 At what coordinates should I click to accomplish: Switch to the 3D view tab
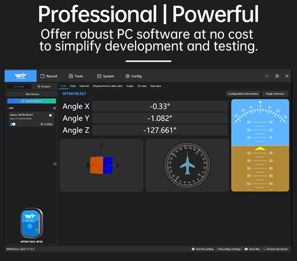coord(141,86)
